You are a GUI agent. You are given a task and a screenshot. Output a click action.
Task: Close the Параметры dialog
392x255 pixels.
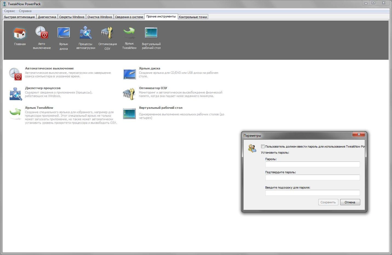click(x=359, y=134)
